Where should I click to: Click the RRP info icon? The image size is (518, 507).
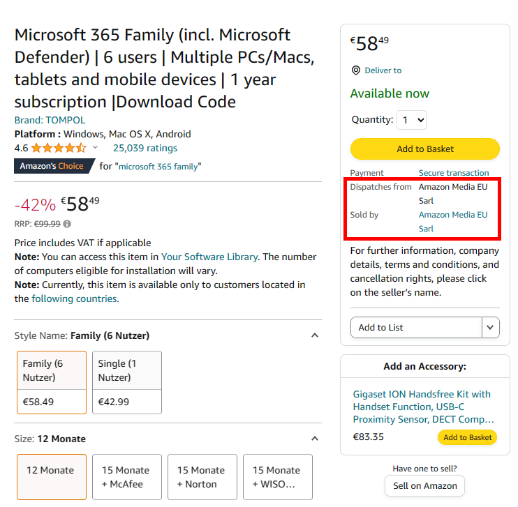point(67,224)
